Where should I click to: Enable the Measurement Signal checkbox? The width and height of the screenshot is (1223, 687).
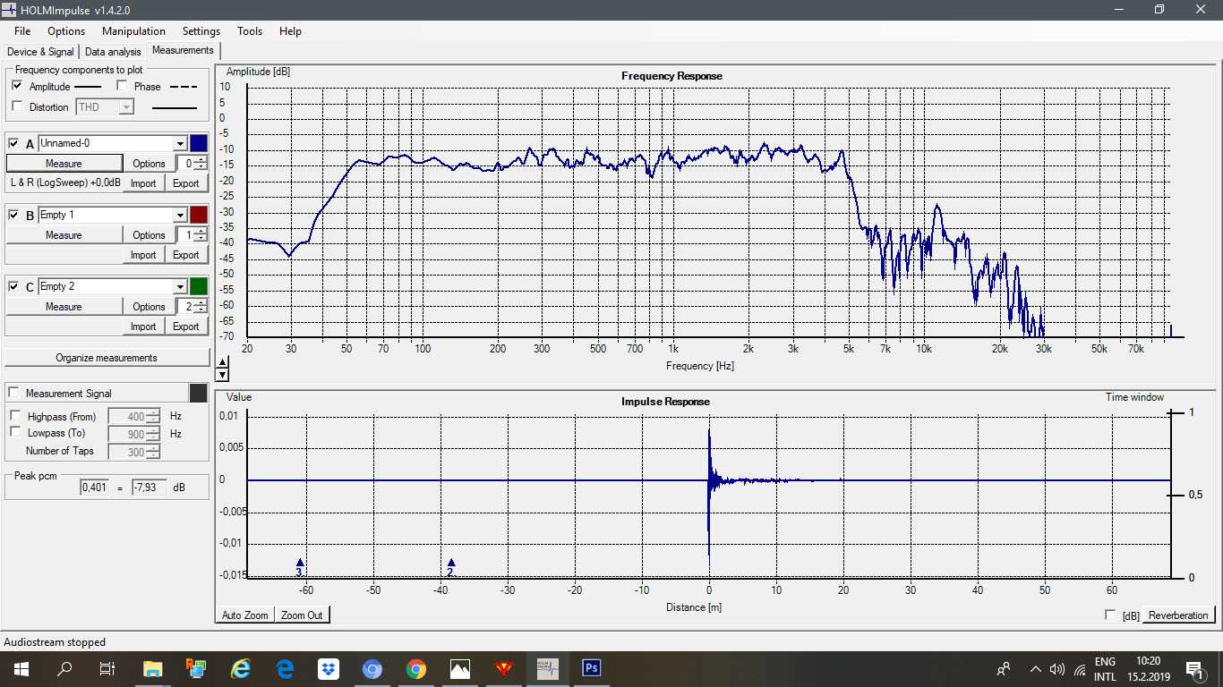(x=13, y=394)
